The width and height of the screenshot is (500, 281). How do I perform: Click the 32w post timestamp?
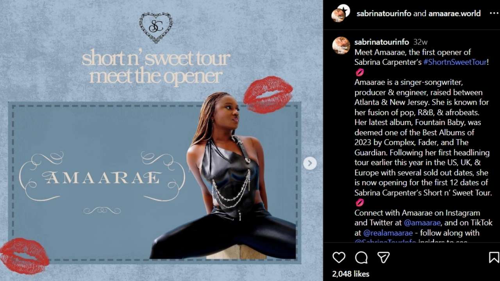coord(420,42)
